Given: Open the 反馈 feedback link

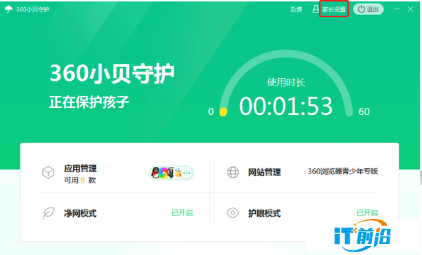Looking at the screenshot, I should [x=296, y=9].
